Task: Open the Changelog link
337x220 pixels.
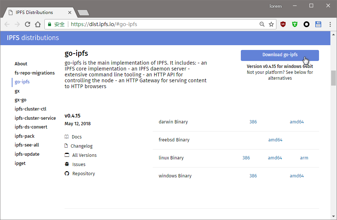Action: pyautogui.click(x=81, y=146)
